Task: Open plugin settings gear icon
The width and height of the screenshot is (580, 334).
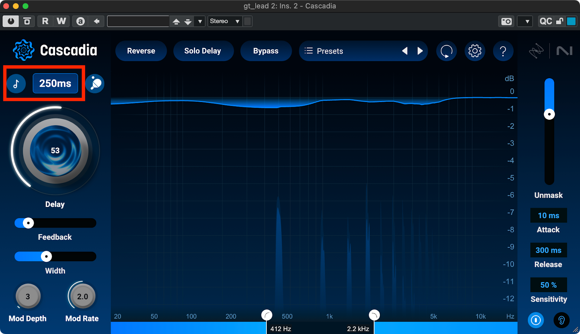Action: [x=475, y=51]
